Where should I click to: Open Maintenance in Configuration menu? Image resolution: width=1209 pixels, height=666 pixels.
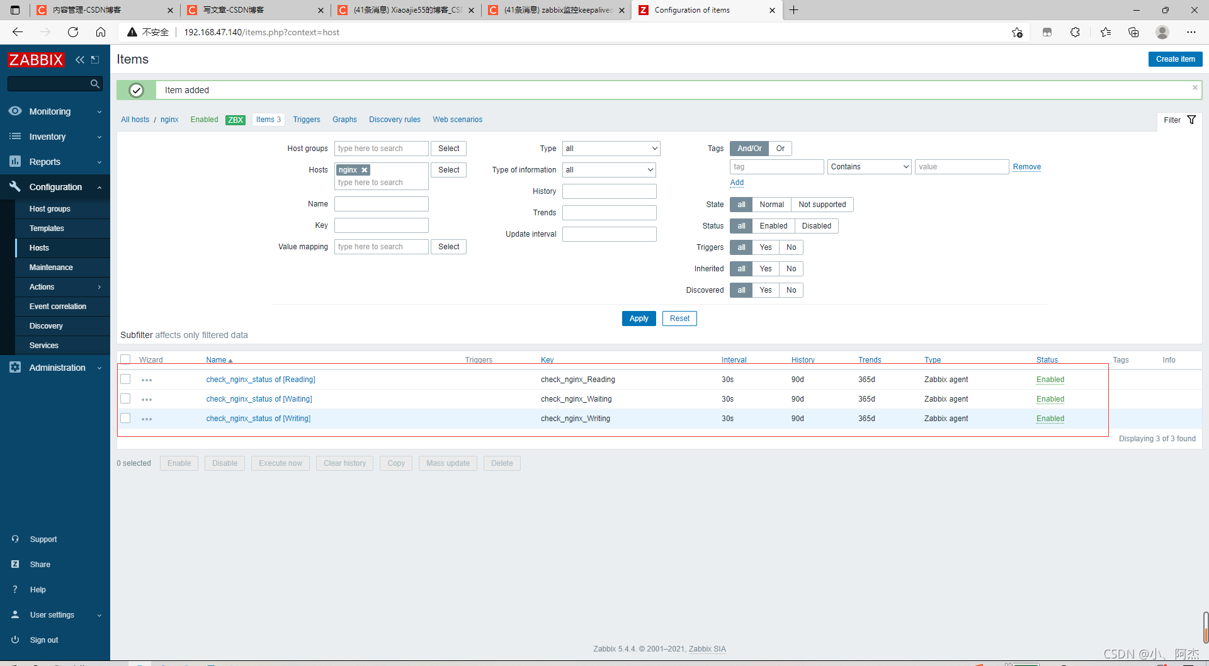point(51,268)
